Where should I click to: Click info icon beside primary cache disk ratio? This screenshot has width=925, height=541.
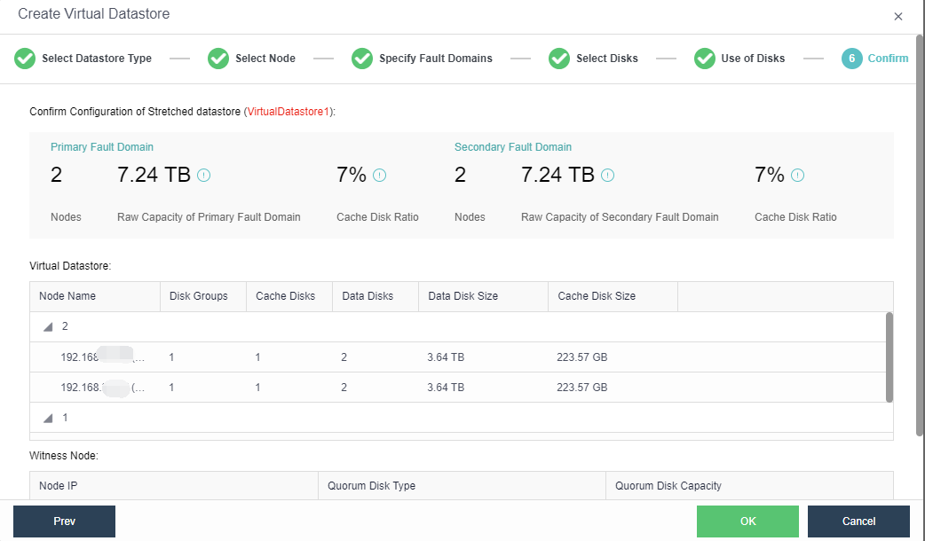click(x=380, y=176)
